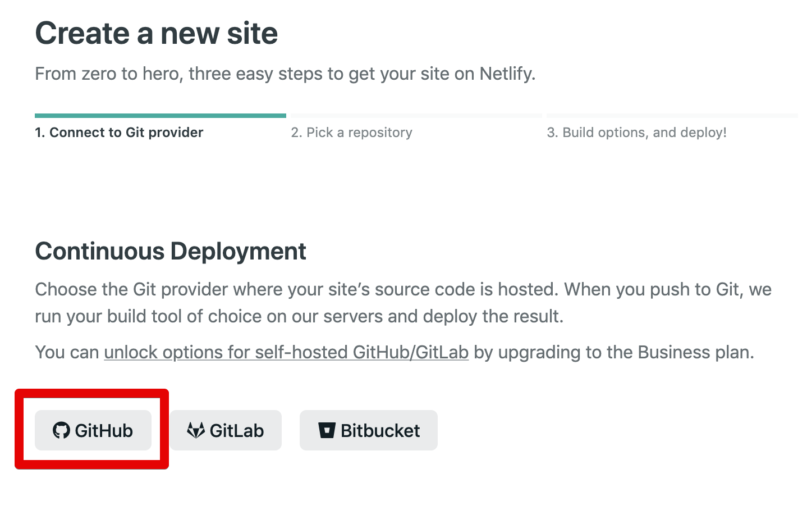Go to step 3. Build options, and deploy!

[x=636, y=133]
